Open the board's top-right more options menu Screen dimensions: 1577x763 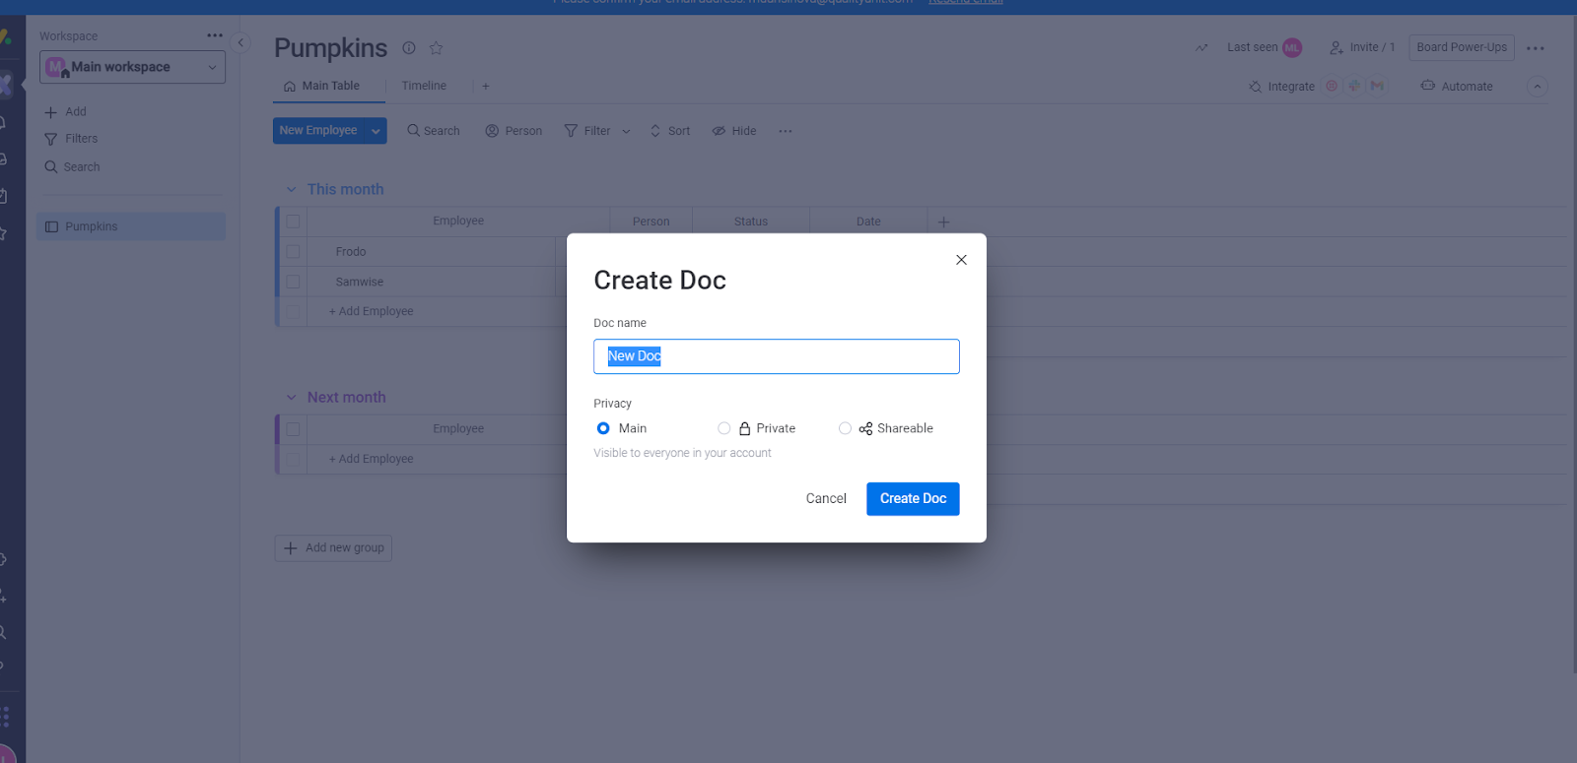[1535, 48]
